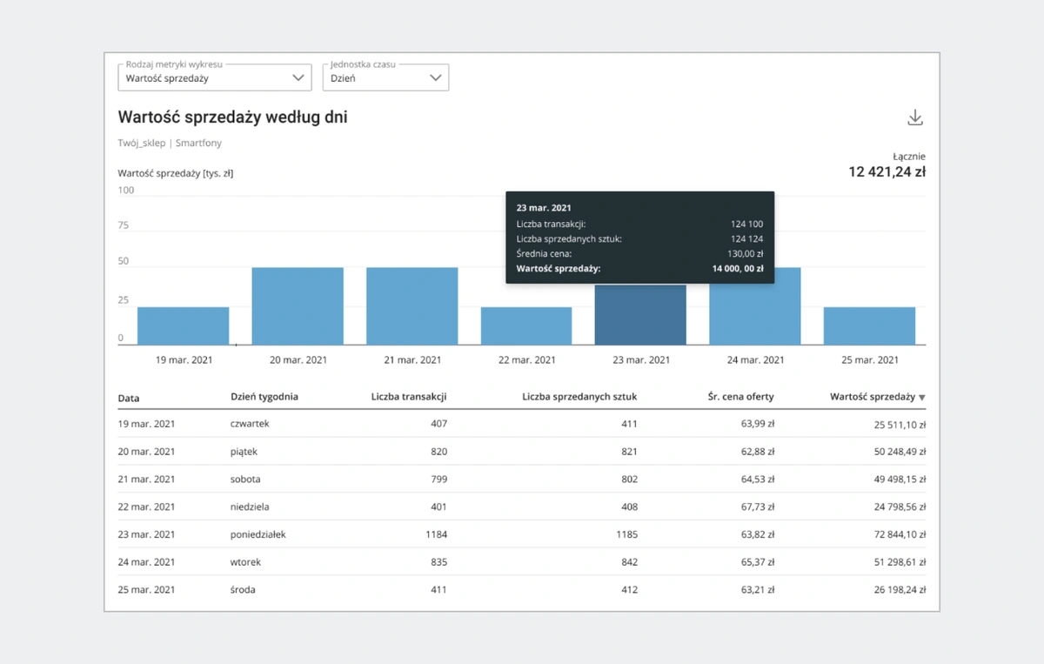Click the 24 mar. 2021 axis label
Screen dimensions: 1044x664
[x=754, y=359]
